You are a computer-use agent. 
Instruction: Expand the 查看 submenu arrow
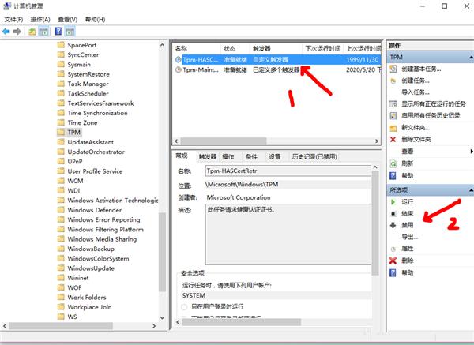[472, 151]
